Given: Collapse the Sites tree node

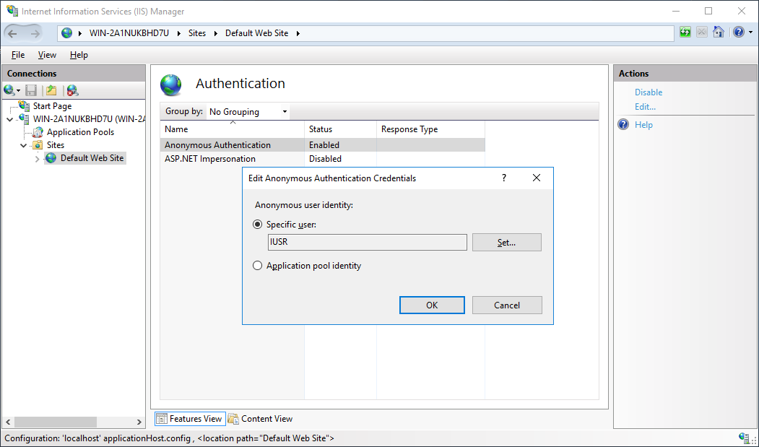Looking at the screenshot, I should tap(24, 145).
